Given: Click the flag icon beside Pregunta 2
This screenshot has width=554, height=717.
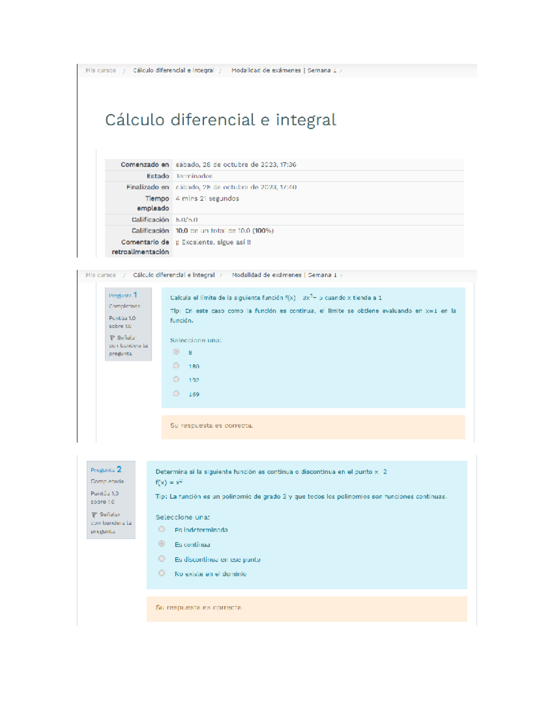Looking at the screenshot, I should point(94,513).
